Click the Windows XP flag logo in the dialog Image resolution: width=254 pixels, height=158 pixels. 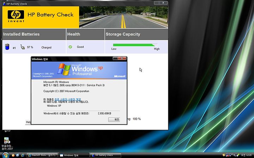coord(64,69)
